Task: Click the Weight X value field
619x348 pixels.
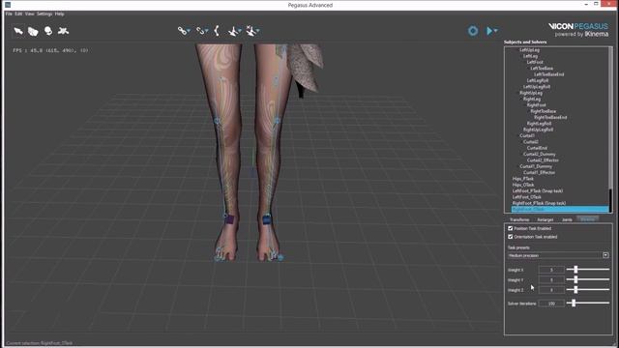Action: coord(551,270)
